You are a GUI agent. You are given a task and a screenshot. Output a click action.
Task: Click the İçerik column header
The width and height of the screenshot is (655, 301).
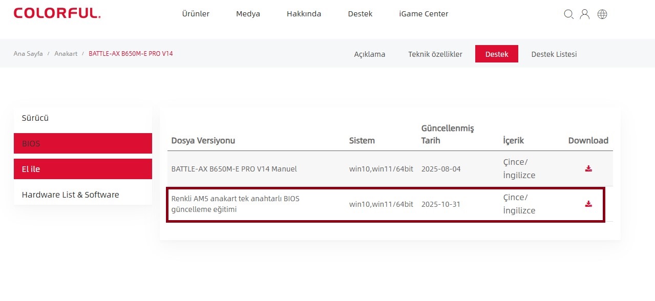pyautogui.click(x=514, y=140)
